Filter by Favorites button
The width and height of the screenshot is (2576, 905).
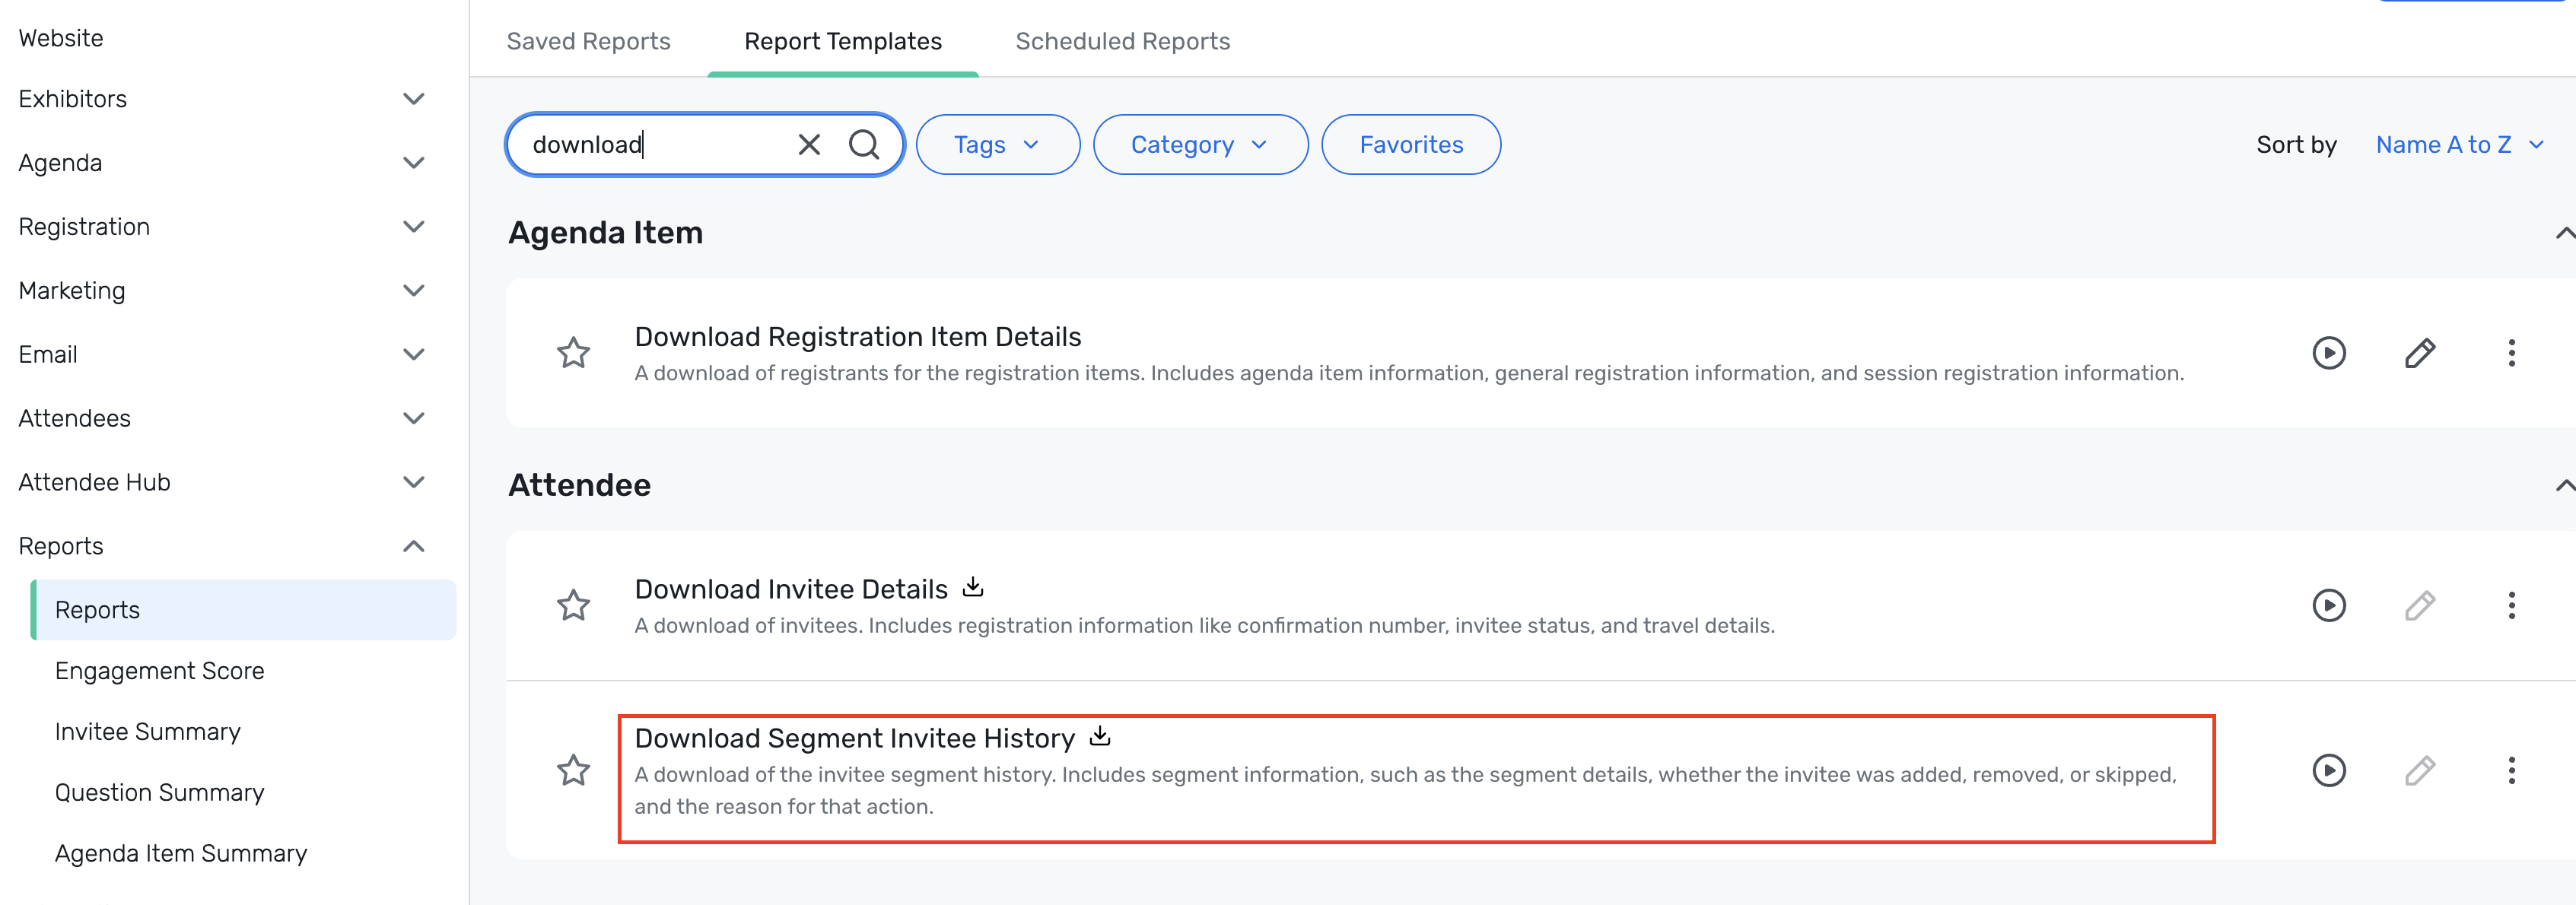(1410, 145)
